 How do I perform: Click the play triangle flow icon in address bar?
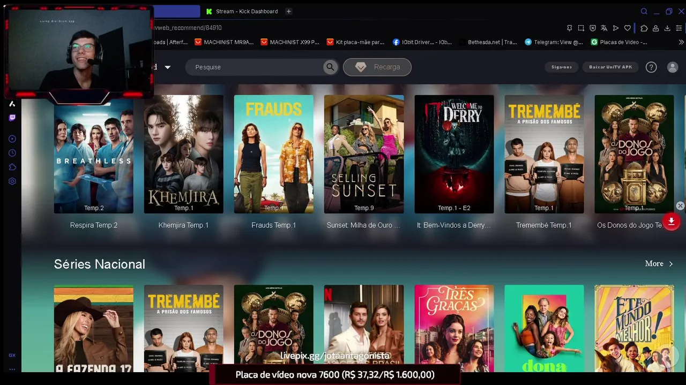[616, 28]
